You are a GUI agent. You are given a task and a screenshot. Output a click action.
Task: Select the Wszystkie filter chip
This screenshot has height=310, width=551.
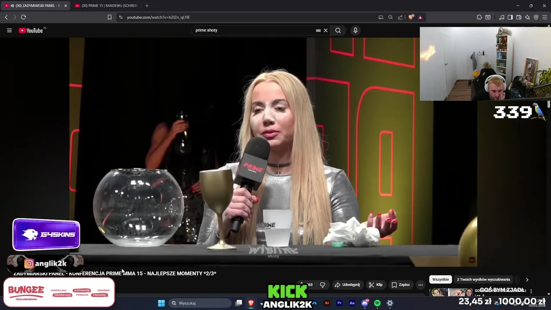(440, 279)
